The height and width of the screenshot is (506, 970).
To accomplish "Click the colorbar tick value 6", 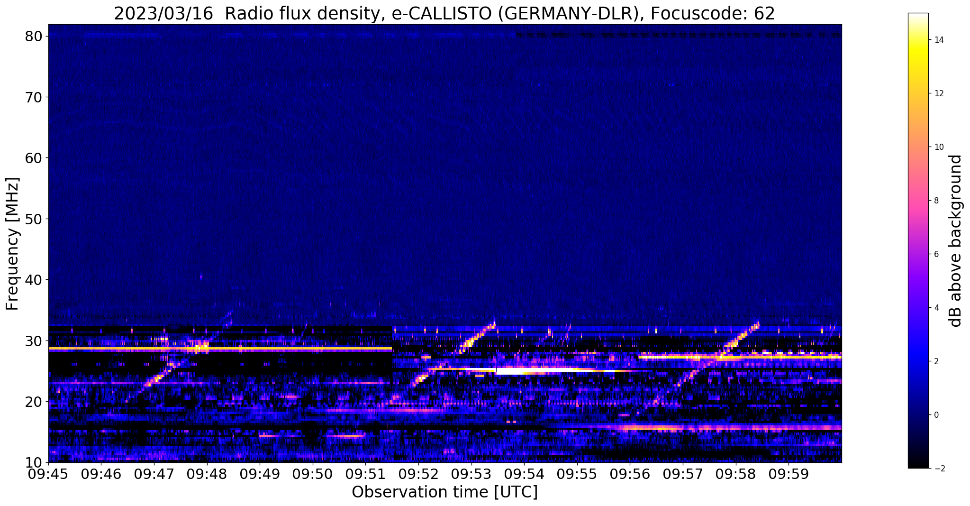I will [x=936, y=254].
